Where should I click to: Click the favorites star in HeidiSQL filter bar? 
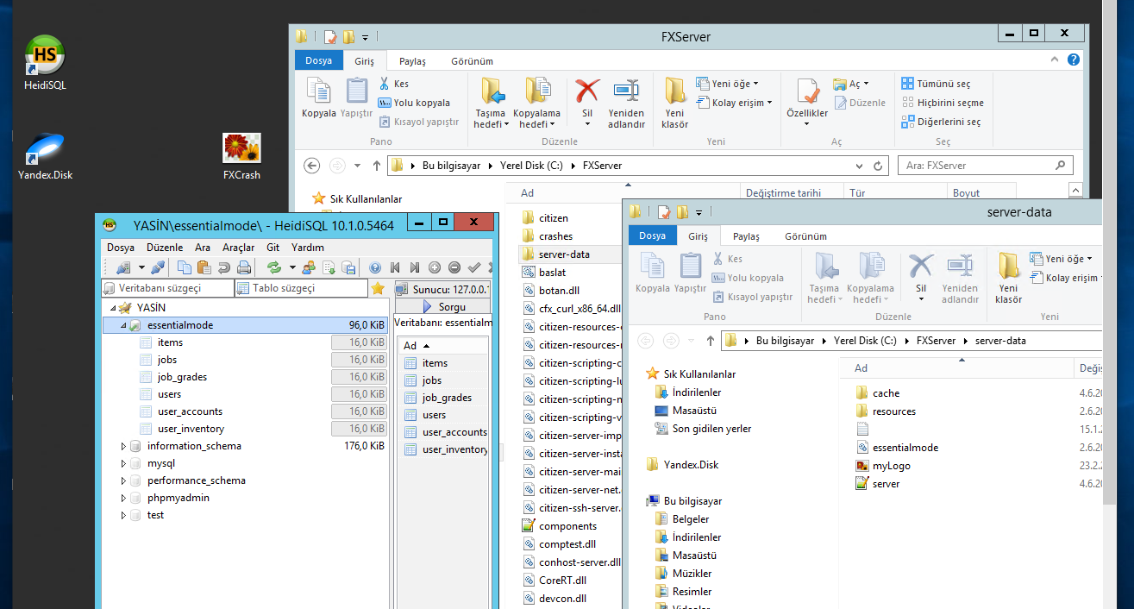378,288
